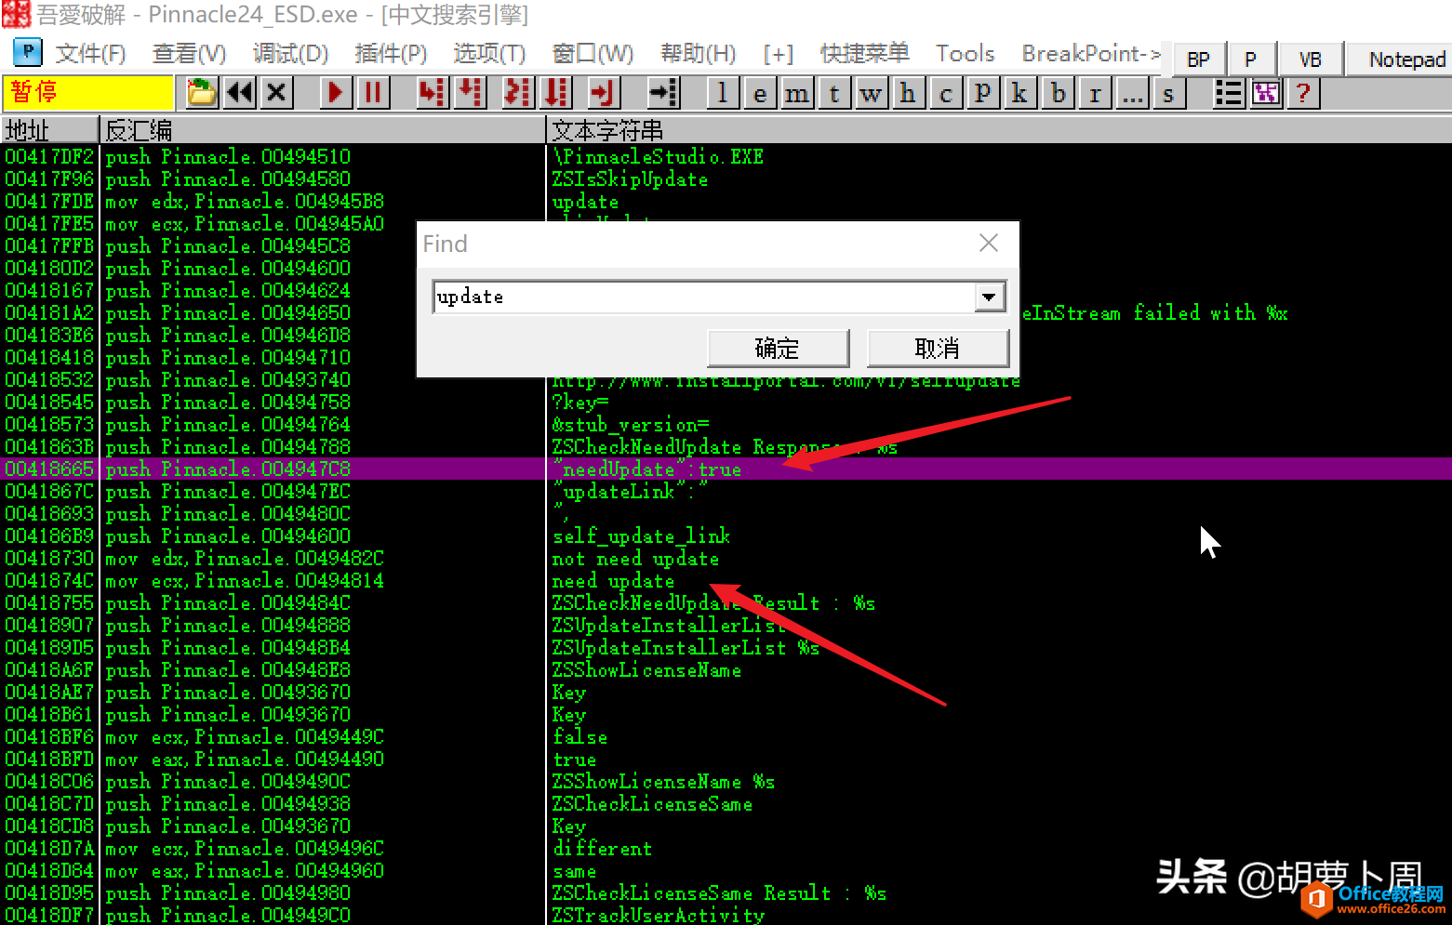Select the row with '\PinnacleStudio.EXE' string
The height and width of the screenshot is (925, 1452).
coord(726,157)
